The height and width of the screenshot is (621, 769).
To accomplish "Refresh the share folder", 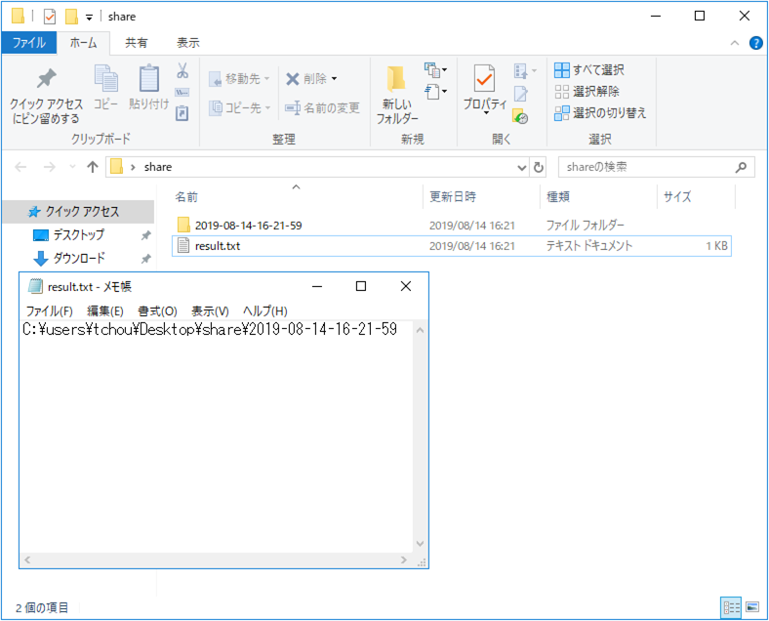I will pyautogui.click(x=539, y=167).
